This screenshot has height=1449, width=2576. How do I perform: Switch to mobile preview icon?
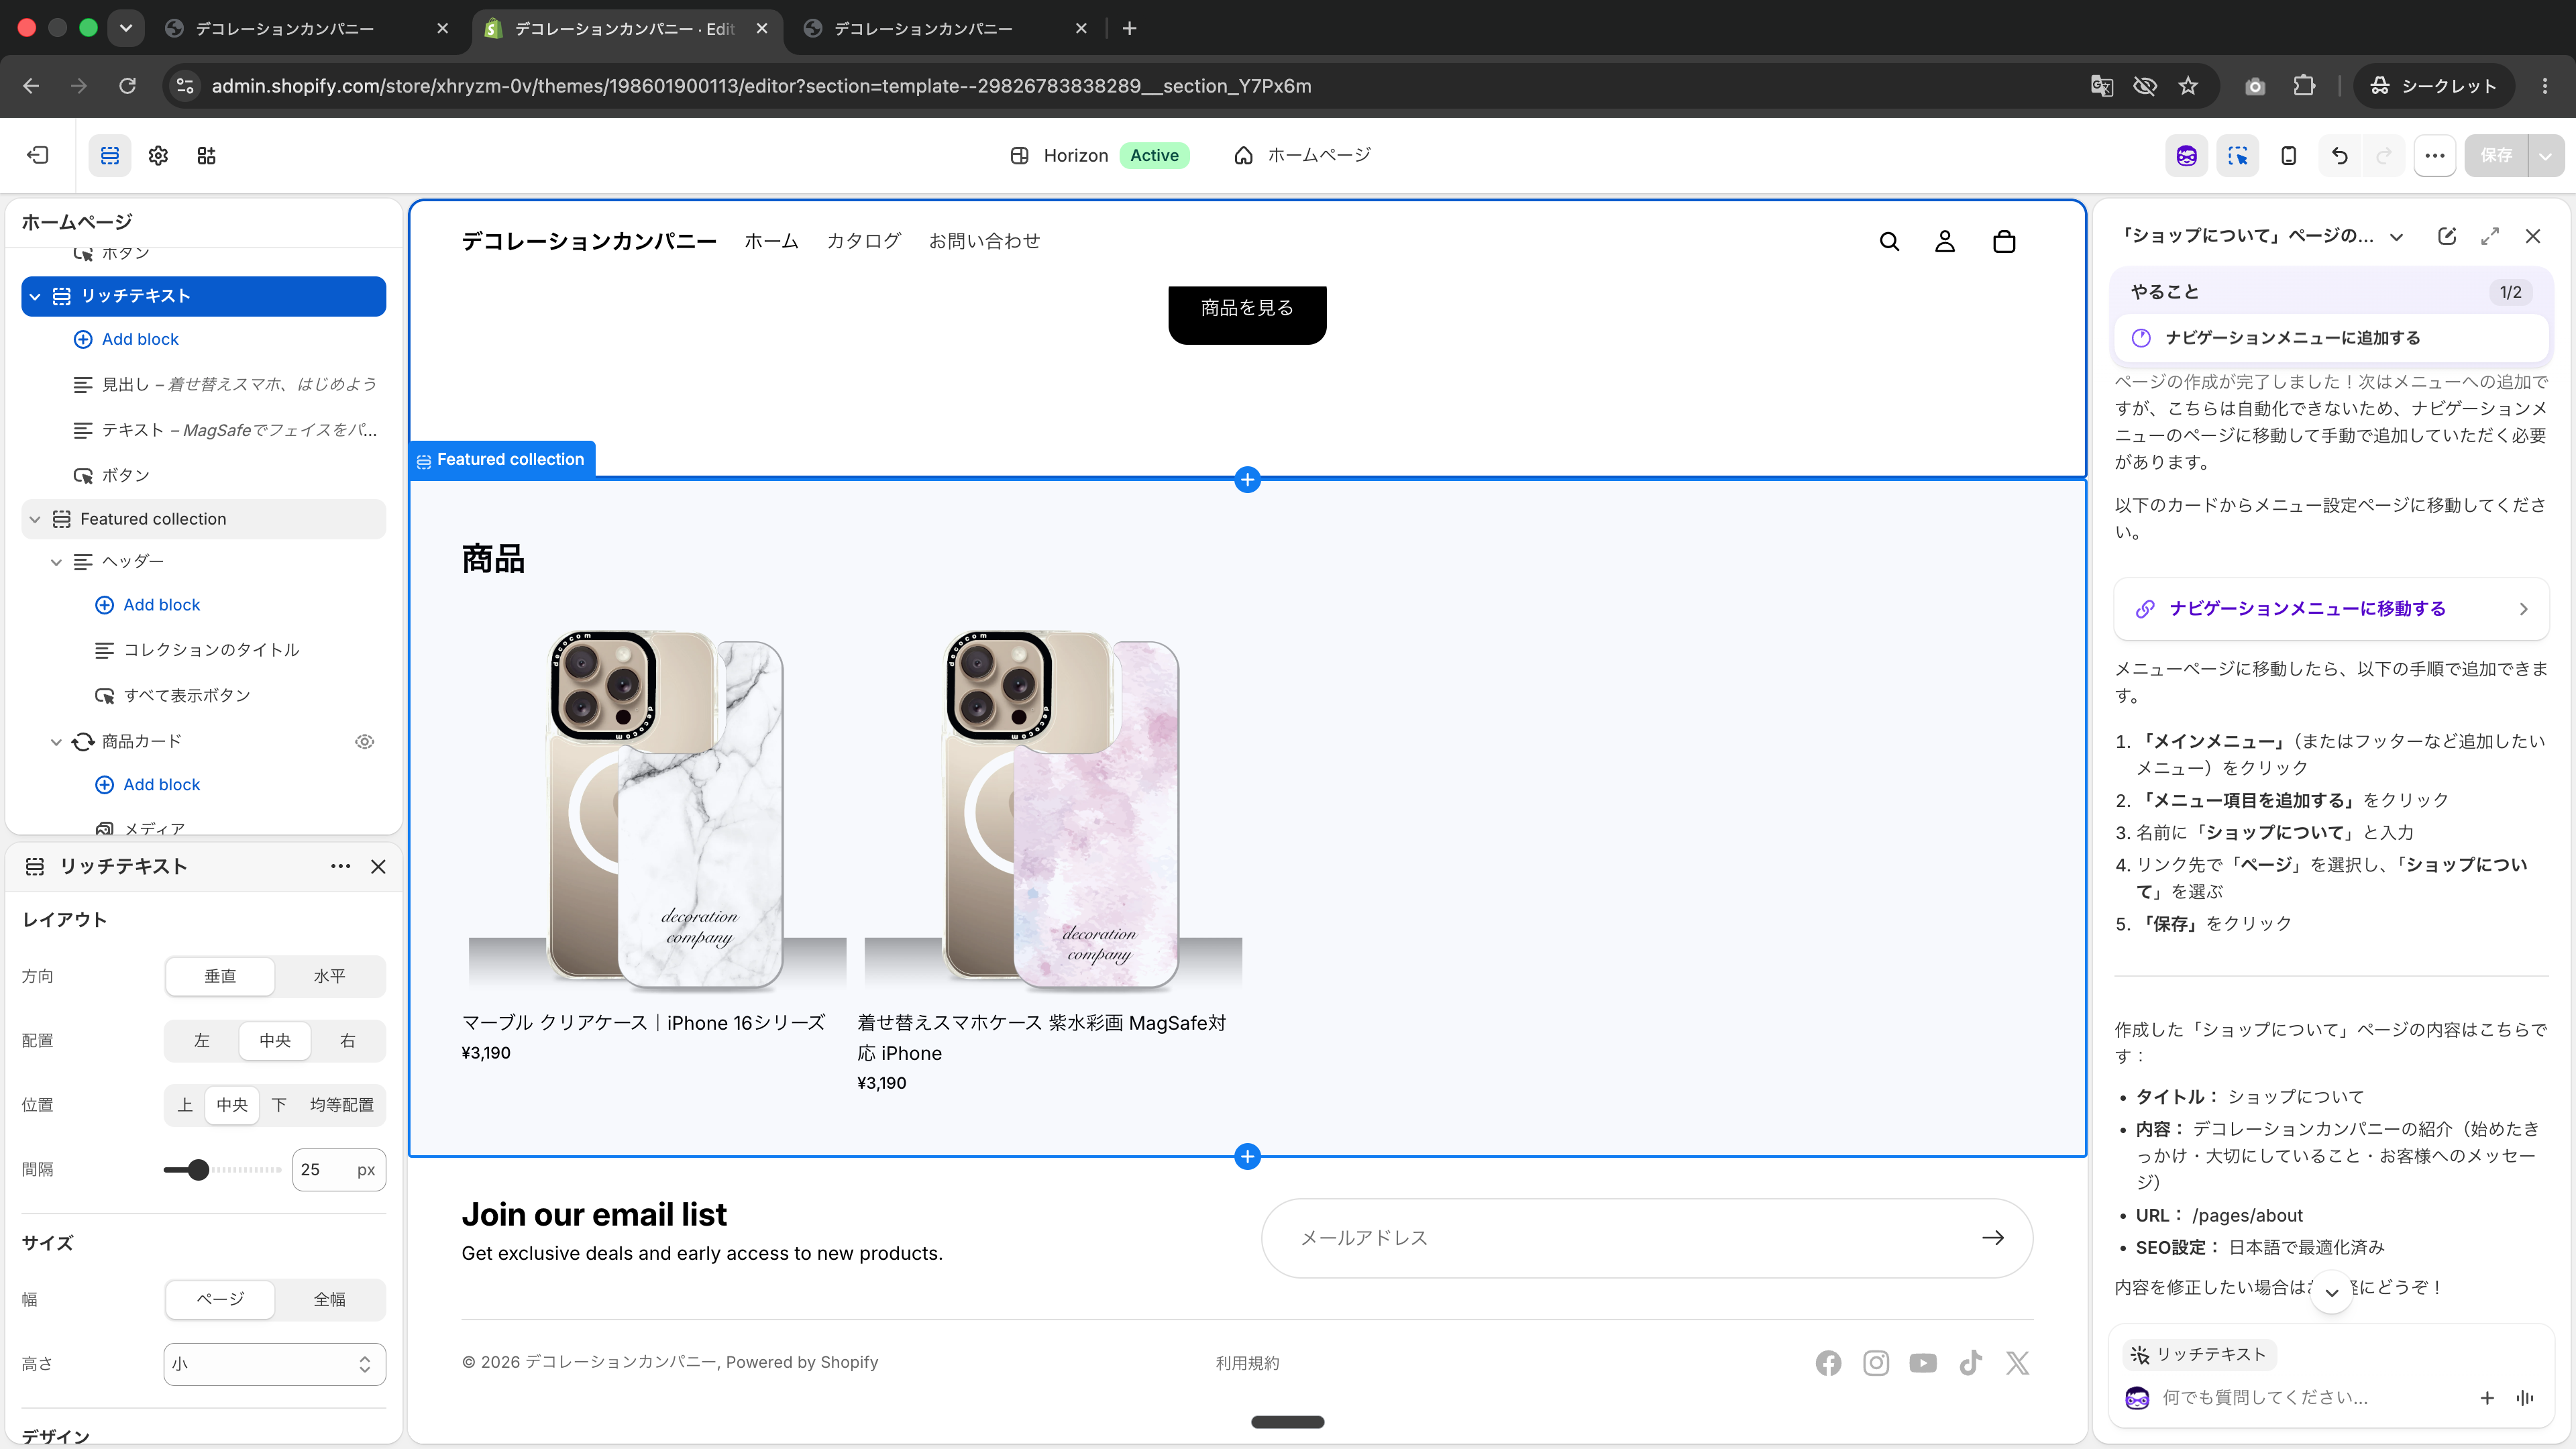[x=2288, y=155]
